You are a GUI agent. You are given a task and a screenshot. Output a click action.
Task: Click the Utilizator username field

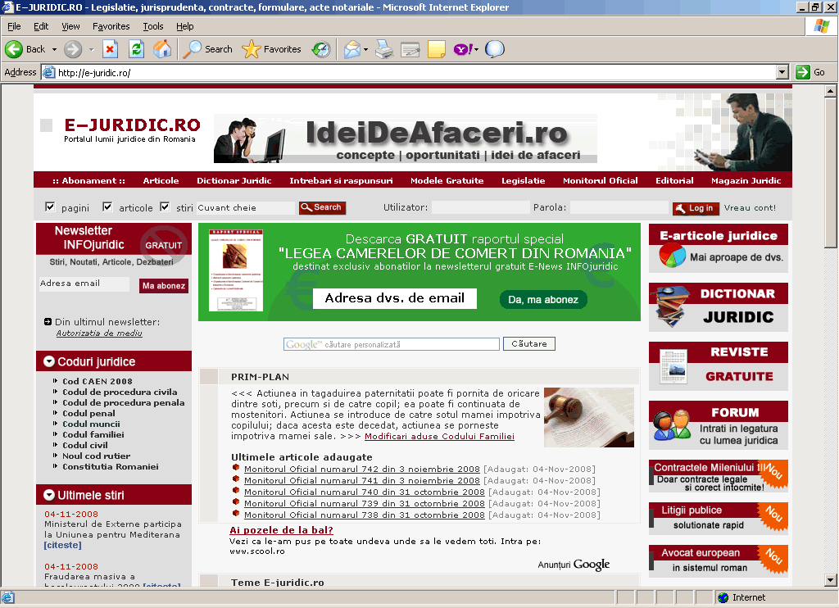pyautogui.click(x=480, y=207)
